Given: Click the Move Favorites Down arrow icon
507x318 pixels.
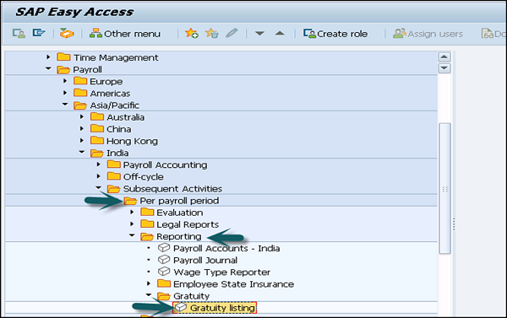Looking at the screenshot, I should tap(259, 33).
